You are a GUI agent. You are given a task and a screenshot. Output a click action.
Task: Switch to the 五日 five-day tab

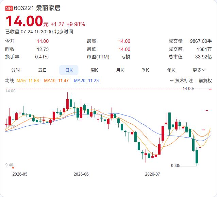click(x=43, y=70)
